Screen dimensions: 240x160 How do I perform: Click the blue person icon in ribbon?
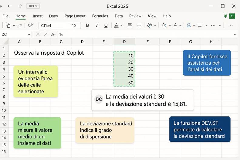tap(189, 25)
